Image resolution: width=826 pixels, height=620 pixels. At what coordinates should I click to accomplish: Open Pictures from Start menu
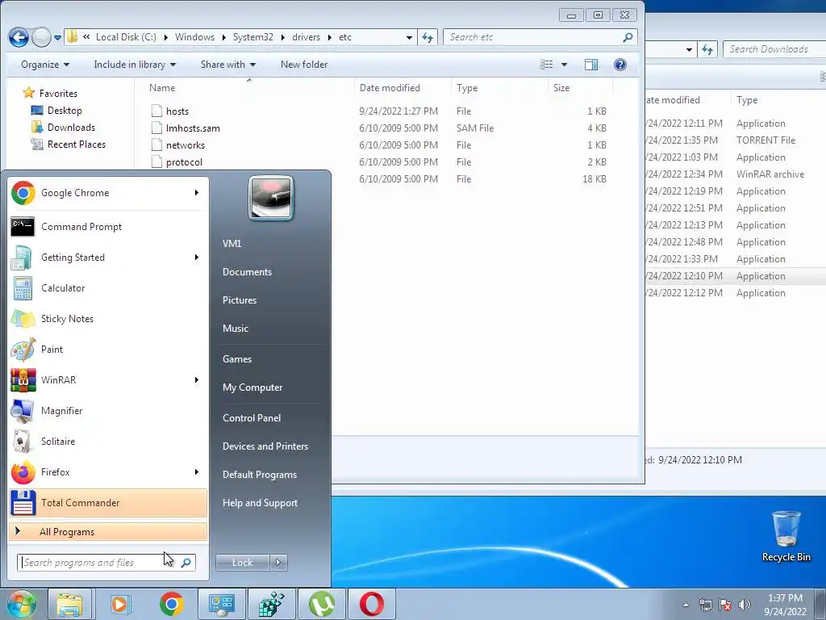[x=240, y=300]
